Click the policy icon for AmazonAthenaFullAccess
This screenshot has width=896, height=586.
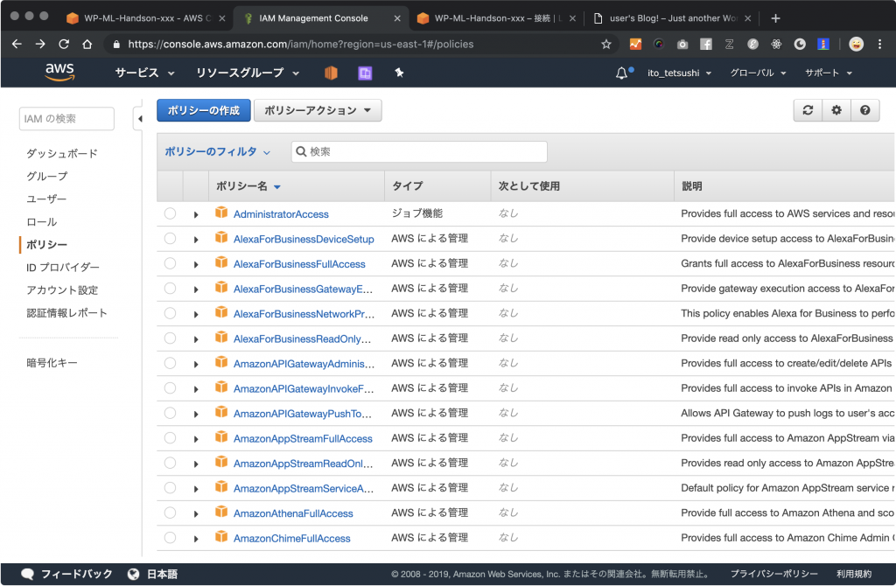[221, 513]
